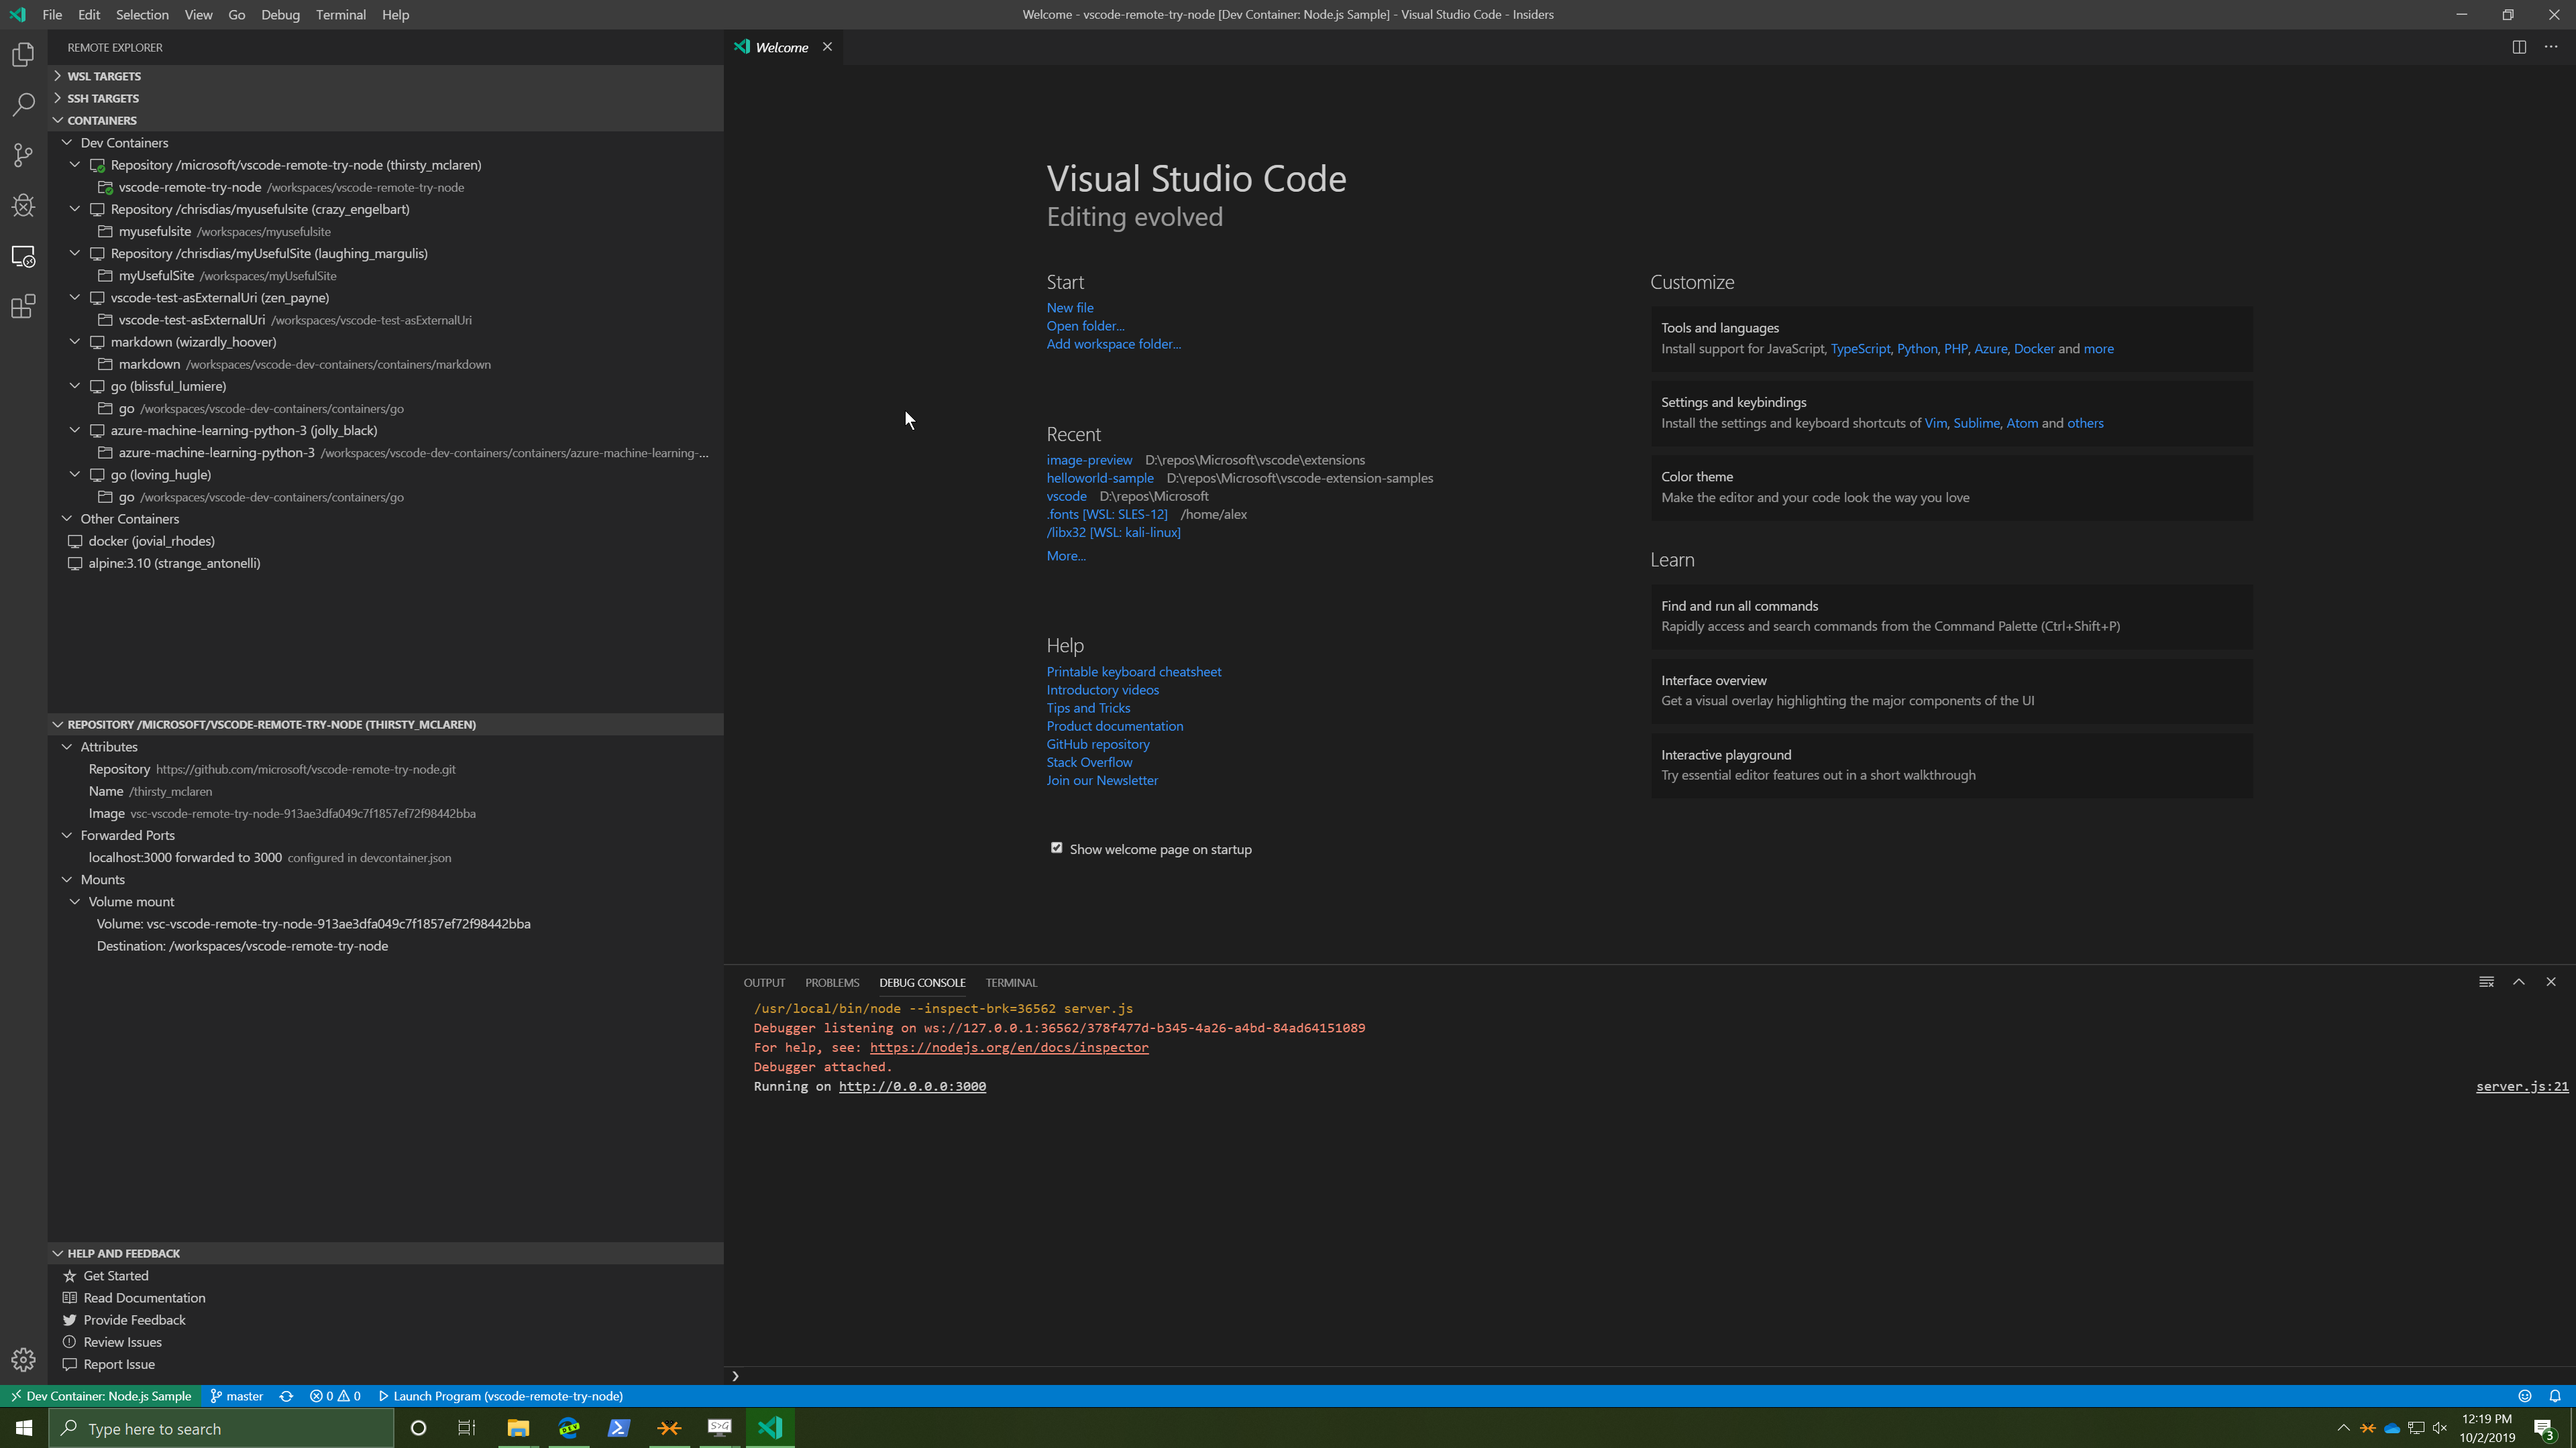This screenshot has width=2576, height=1448.
Task: Uncheck Show welcome page on startup
Action: click(x=1056, y=849)
